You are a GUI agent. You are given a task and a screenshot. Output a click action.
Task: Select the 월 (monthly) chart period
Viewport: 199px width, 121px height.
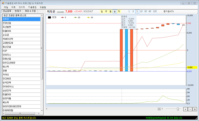tap(111, 11)
